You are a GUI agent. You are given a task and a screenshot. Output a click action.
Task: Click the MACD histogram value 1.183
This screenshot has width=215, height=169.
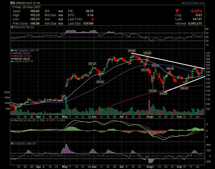[60, 120]
